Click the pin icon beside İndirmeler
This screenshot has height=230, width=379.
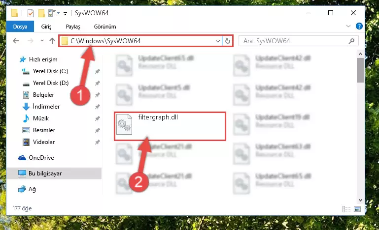[98, 107]
